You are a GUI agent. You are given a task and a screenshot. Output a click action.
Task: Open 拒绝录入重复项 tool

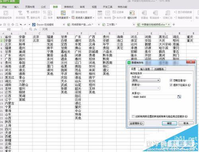click(82, 17)
